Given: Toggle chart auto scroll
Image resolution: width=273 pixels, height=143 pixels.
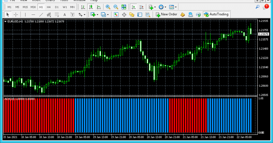Looking at the screenshot, I should 133,7.
